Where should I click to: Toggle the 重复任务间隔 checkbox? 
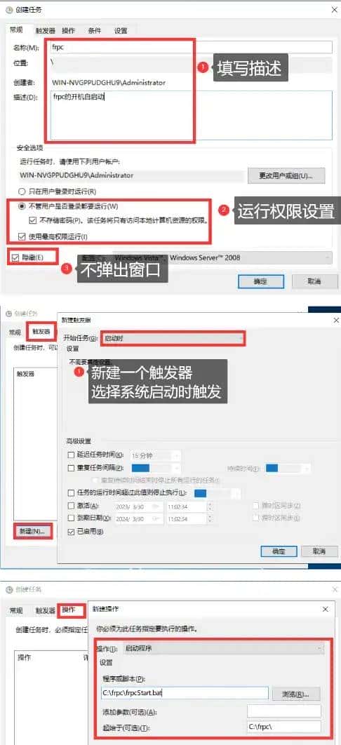tap(72, 468)
